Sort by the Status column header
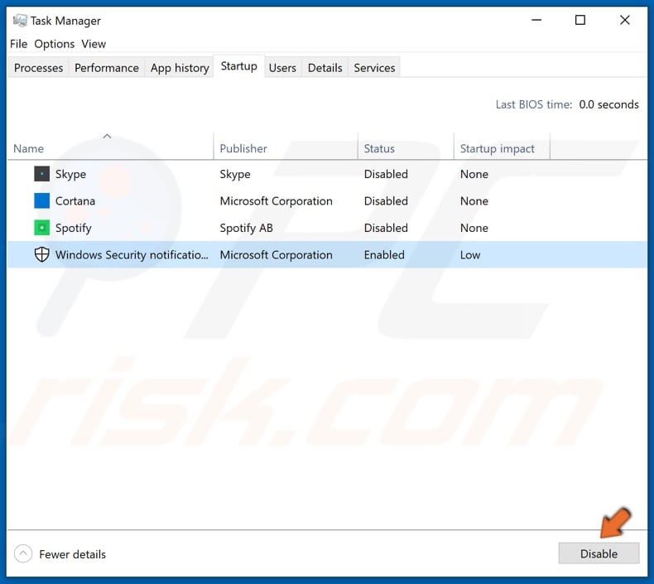The image size is (654, 584). [x=406, y=148]
